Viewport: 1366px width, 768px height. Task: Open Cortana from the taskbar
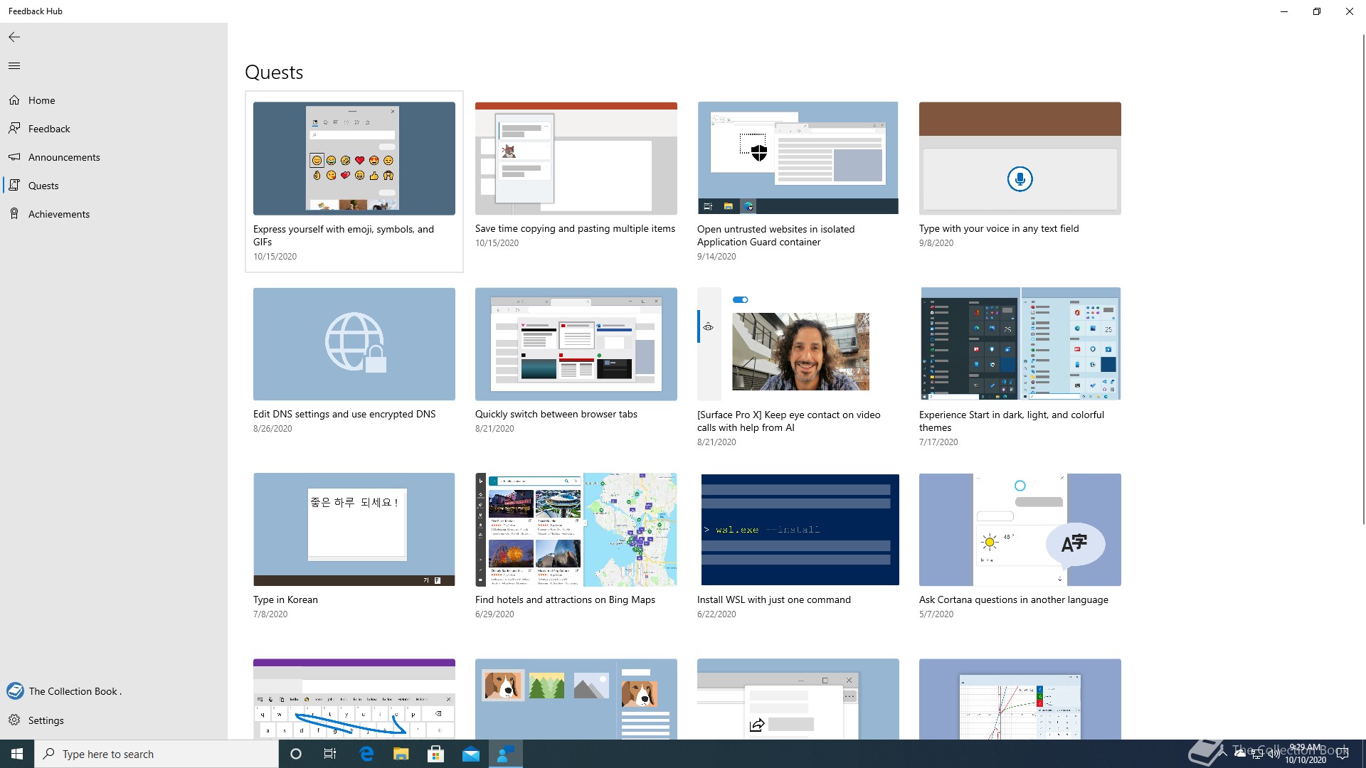296,754
